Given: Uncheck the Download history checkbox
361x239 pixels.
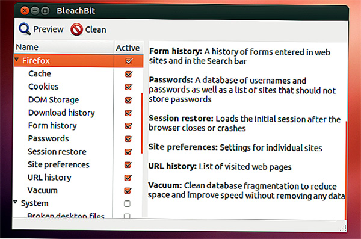Looking at the screenshot, I should point(128,113).
